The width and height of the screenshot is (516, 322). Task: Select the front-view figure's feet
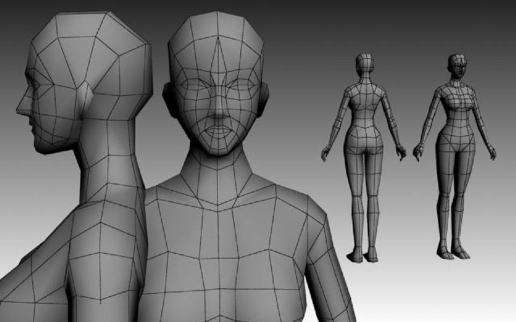pos(453,252)
